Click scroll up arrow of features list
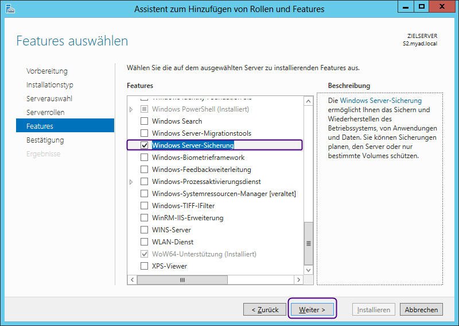 (308, 102)
